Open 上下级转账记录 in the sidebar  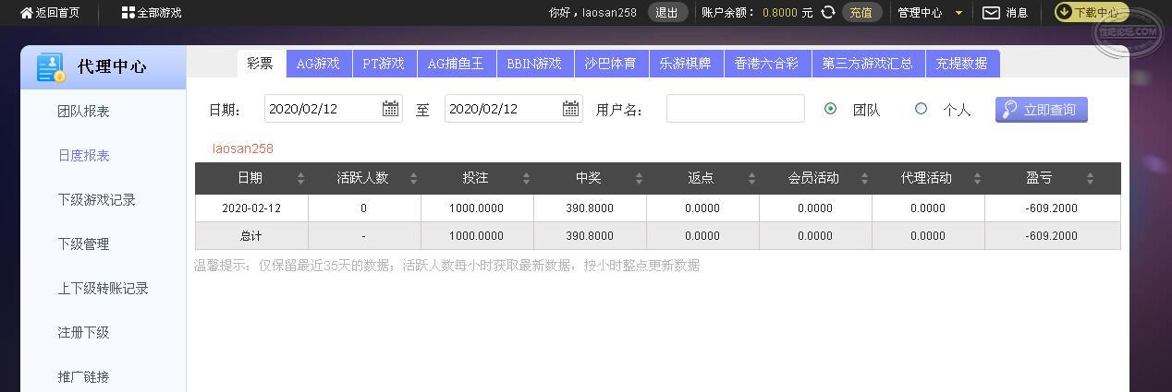pyautogui.click(x=103, y=288)
